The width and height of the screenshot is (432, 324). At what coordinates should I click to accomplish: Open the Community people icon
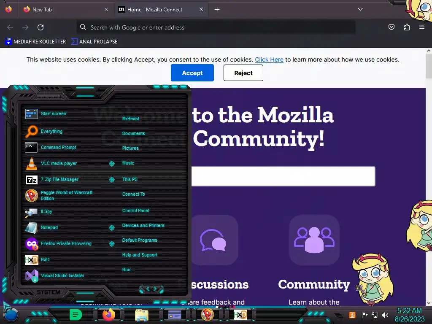(314, 240)
